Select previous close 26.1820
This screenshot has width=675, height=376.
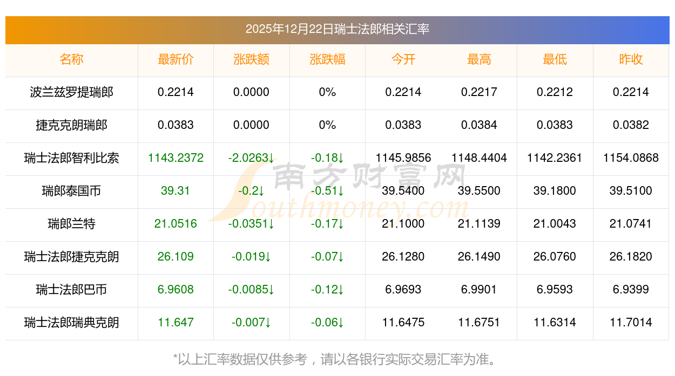tap(631, 257)
